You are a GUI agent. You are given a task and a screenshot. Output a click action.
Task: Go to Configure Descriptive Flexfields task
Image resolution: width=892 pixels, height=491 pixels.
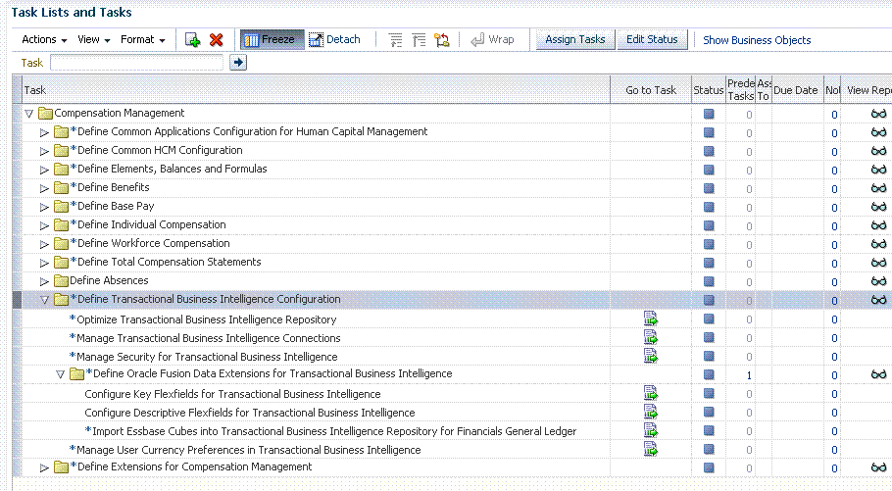pos(650,412)
